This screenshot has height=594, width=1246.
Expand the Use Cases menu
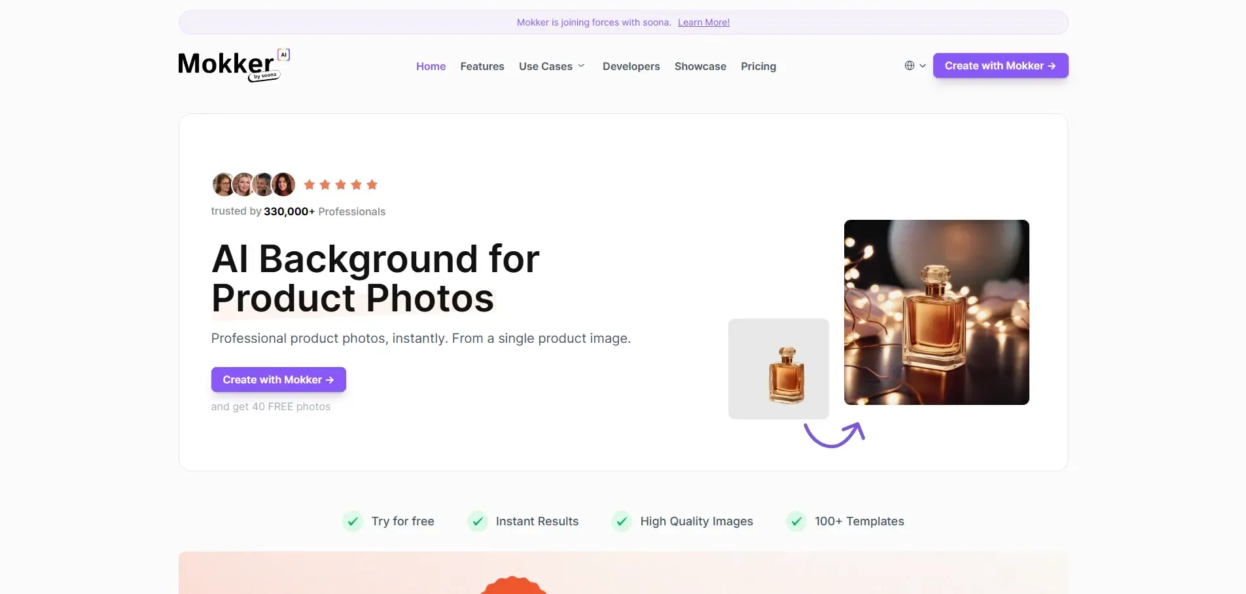pos(552,66)
